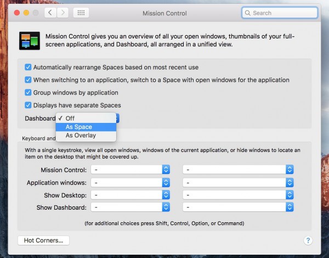Close the Mission Control window
The width and height of the screenshot is (329, 258).
pos(17,13)
